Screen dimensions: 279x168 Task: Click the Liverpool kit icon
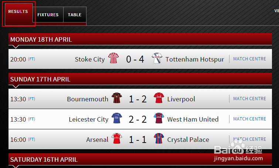(158, 98)
